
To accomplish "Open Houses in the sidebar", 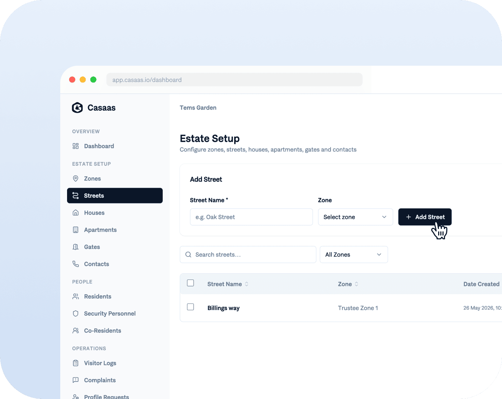I will tap(115, 213).
